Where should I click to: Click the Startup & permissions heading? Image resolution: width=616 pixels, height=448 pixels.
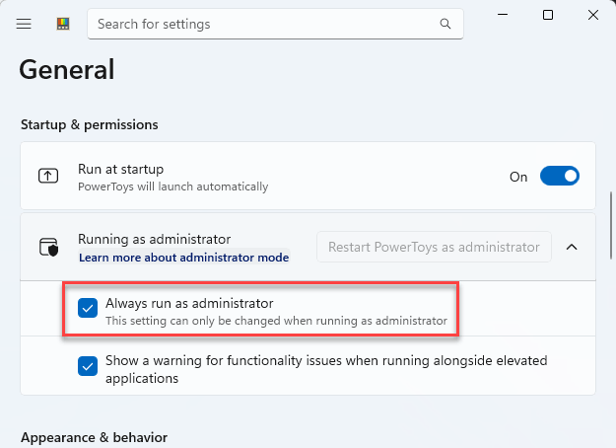click(x=89, y=124)
